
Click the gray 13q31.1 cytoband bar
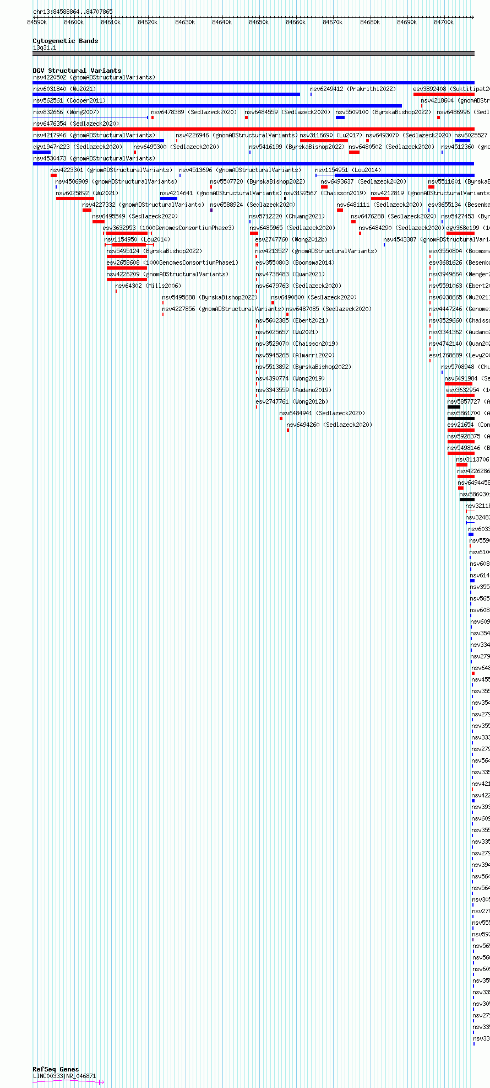253,53
